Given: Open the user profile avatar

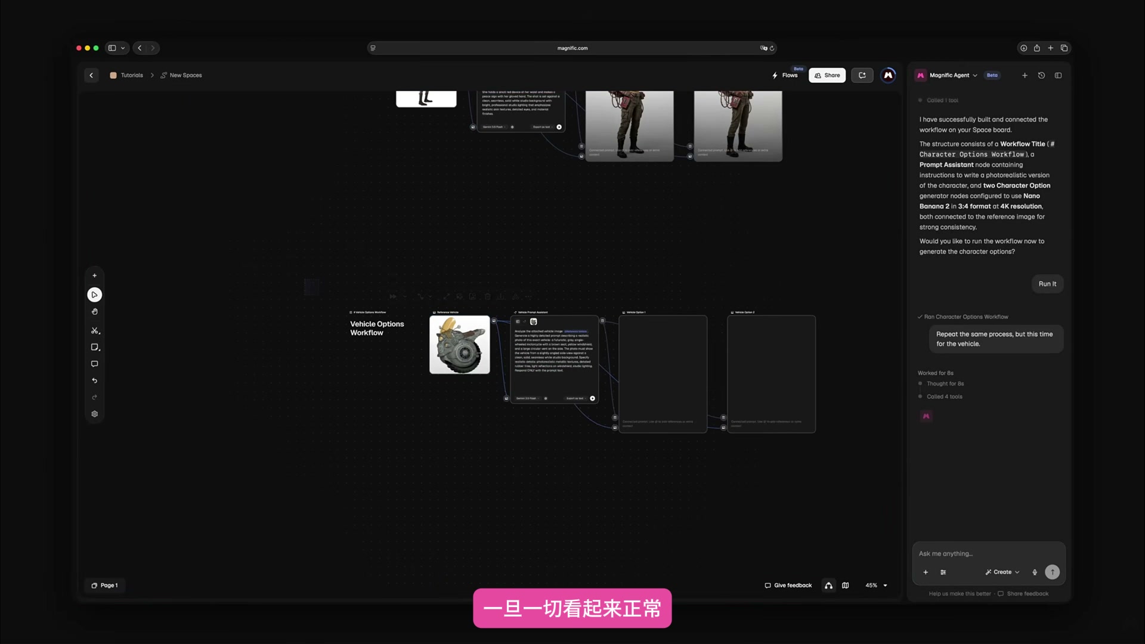Looking at the screenshot, I should tap(888, 75).
